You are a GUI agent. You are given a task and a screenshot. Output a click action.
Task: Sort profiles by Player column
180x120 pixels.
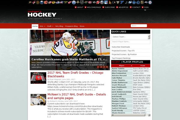click(x=121, y=66)
